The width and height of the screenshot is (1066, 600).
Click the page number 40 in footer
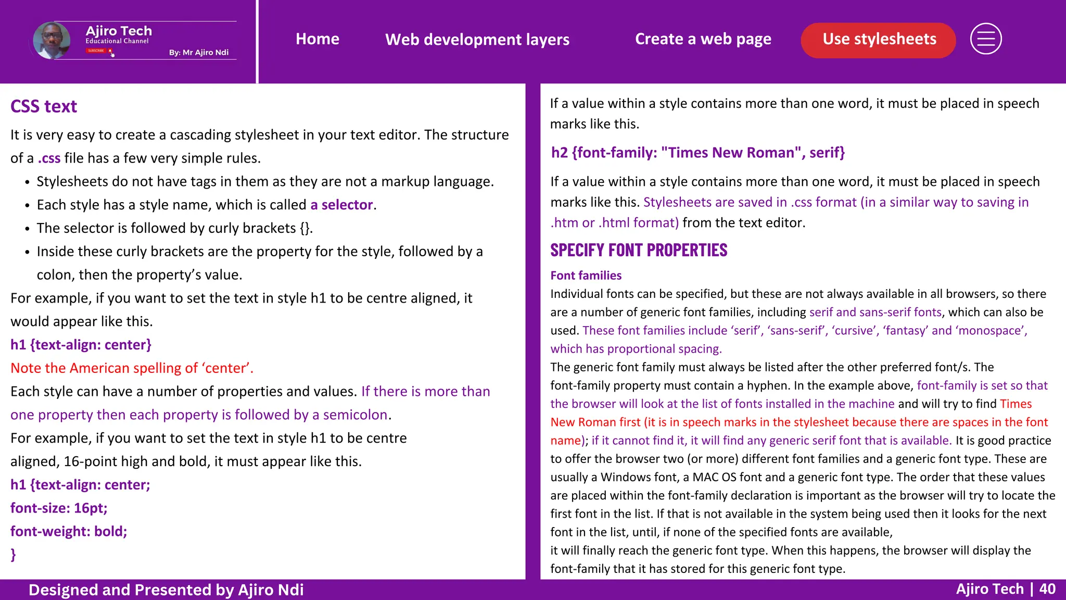pyautogui.click(x=1047, y=589)
